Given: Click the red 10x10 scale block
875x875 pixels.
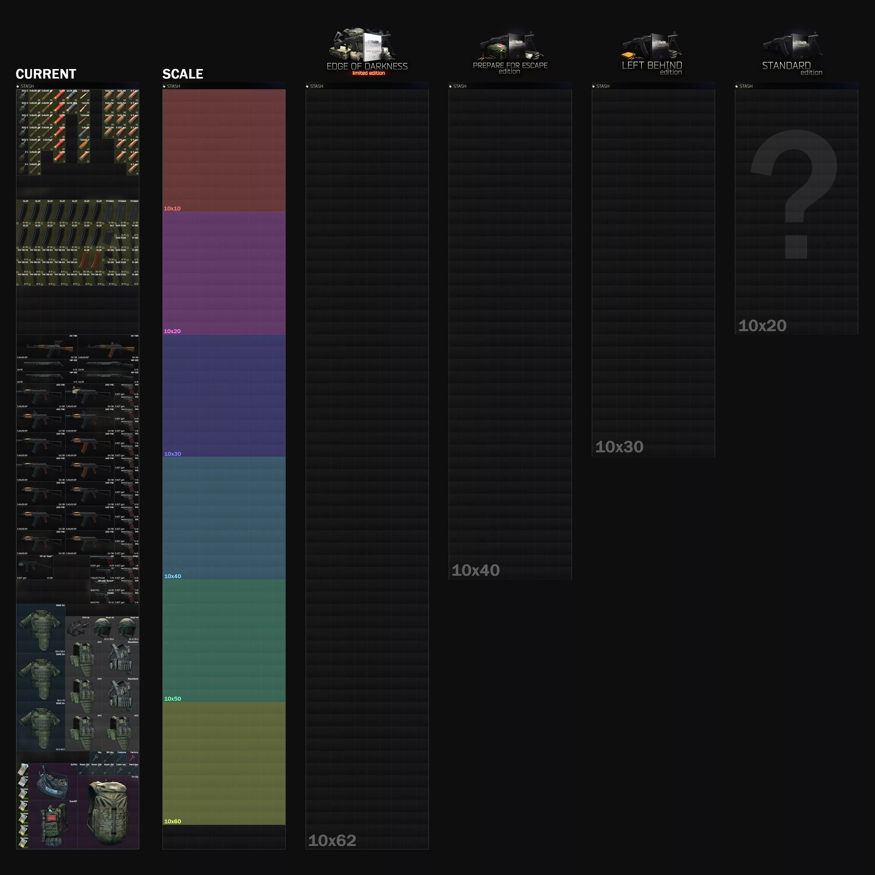Looking at the screenshot, I should coord(224,150).
